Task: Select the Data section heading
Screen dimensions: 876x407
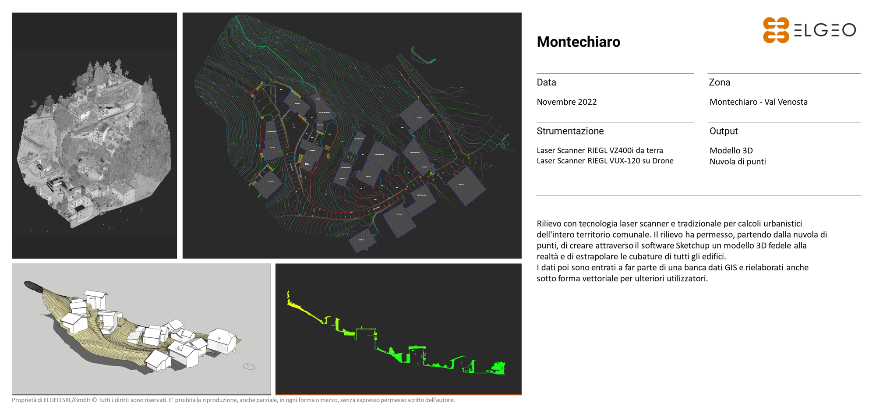Action: pos(546,82)
